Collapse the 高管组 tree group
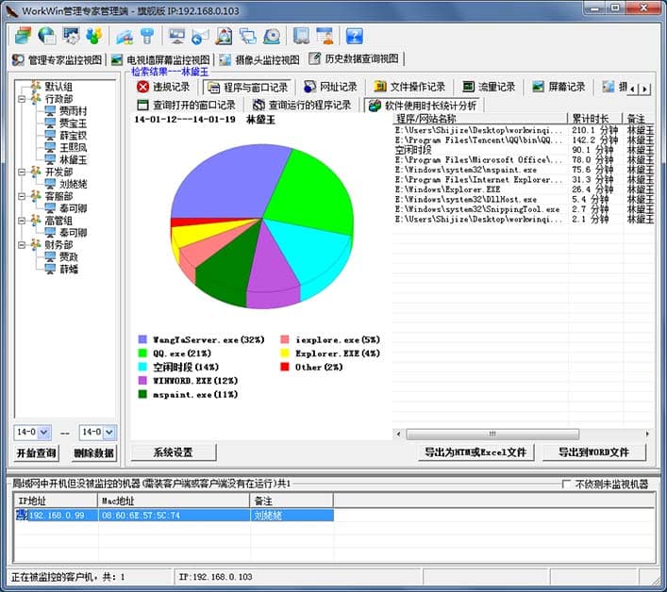667x592 pixels. coord(22,221)
